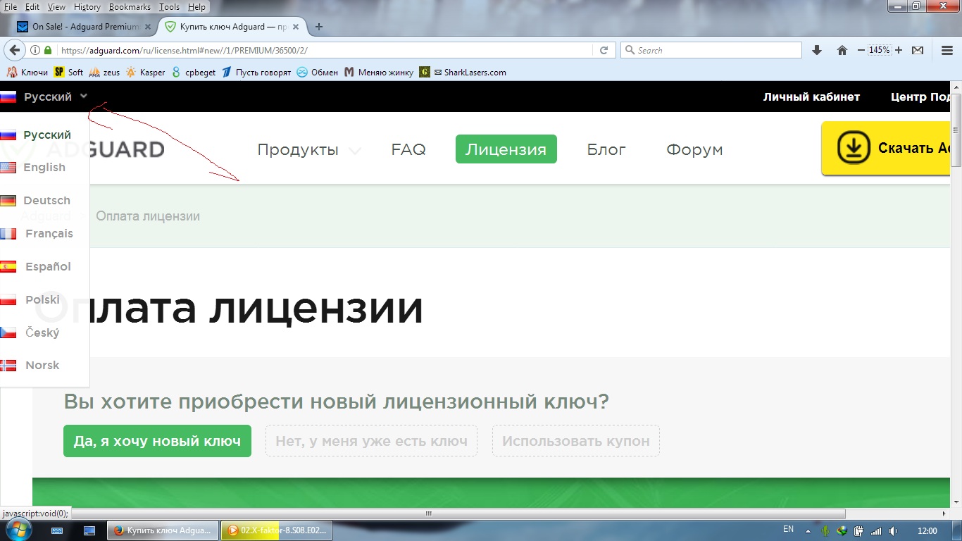Screen dimensions: 962x541
Task: Click the horizontal page scrollbar
Action: point(429,514)
